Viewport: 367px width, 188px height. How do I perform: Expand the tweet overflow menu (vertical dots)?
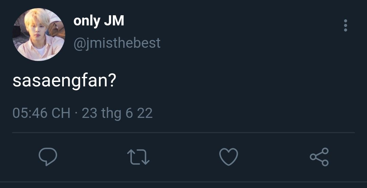coord(345,25)
